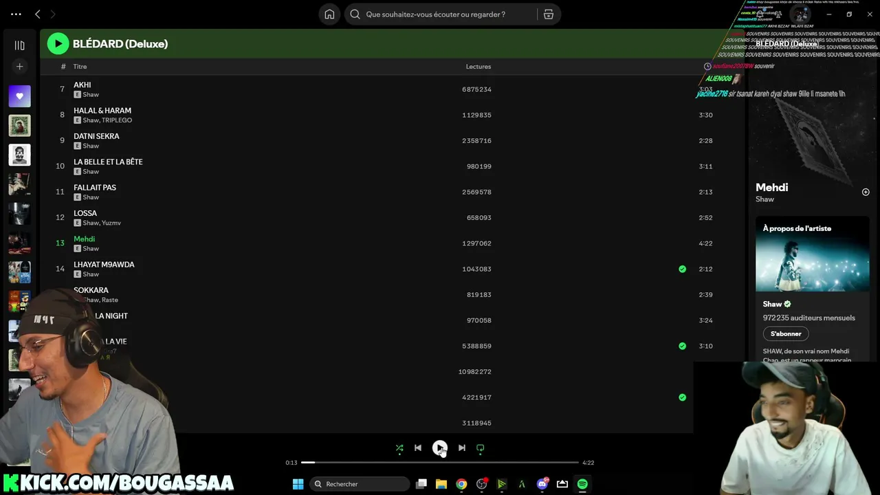Toggle repeat mode

[481, 448]
